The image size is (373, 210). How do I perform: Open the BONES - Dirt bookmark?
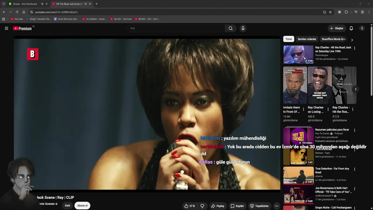coord(147,19)
